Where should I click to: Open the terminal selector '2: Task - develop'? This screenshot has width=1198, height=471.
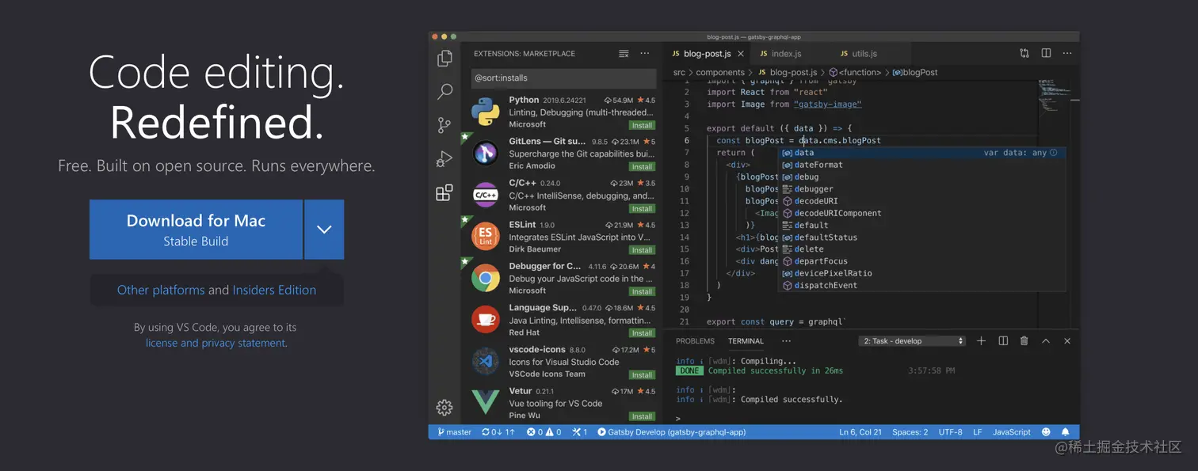click(x=913, y=341)
